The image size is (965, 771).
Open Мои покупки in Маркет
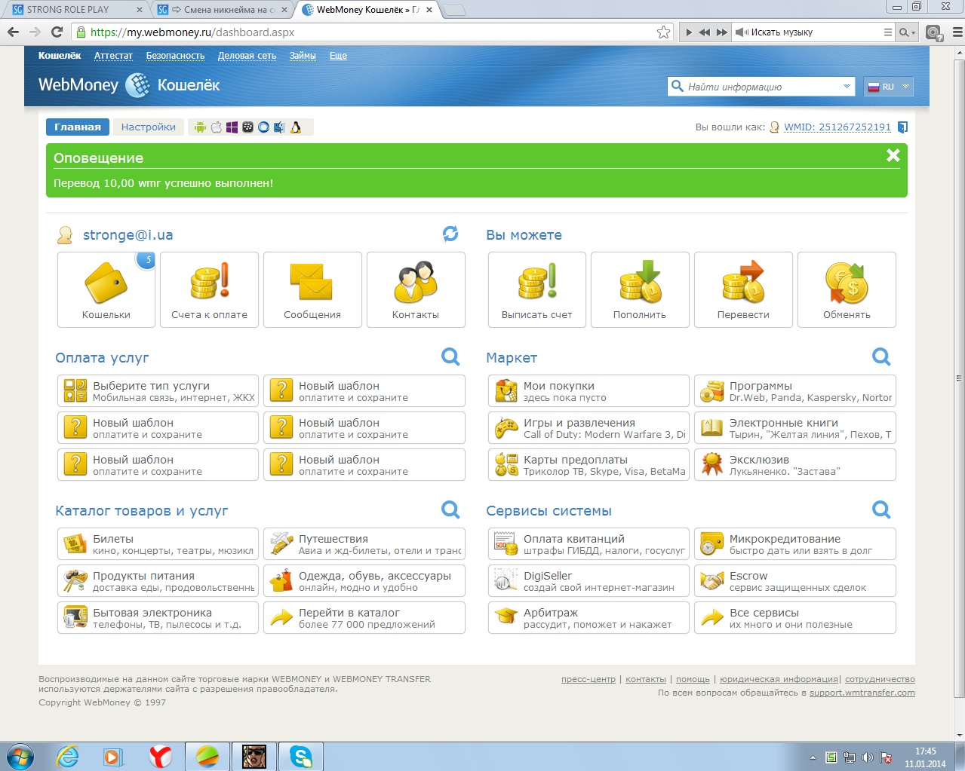pos(589,391)
